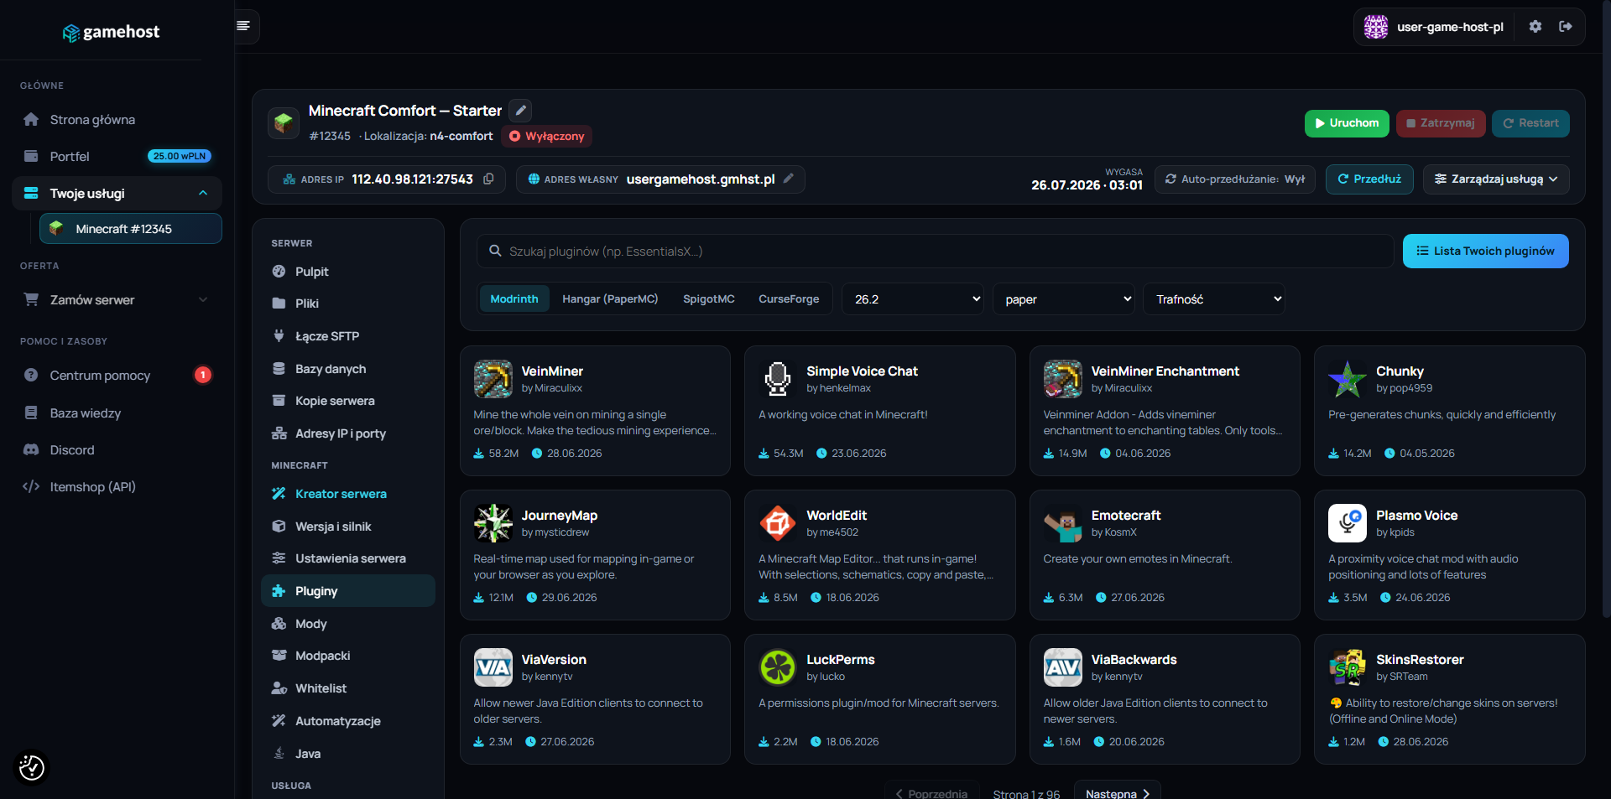
Task: Open Pliki file manager
Action: tap(348, 304)
